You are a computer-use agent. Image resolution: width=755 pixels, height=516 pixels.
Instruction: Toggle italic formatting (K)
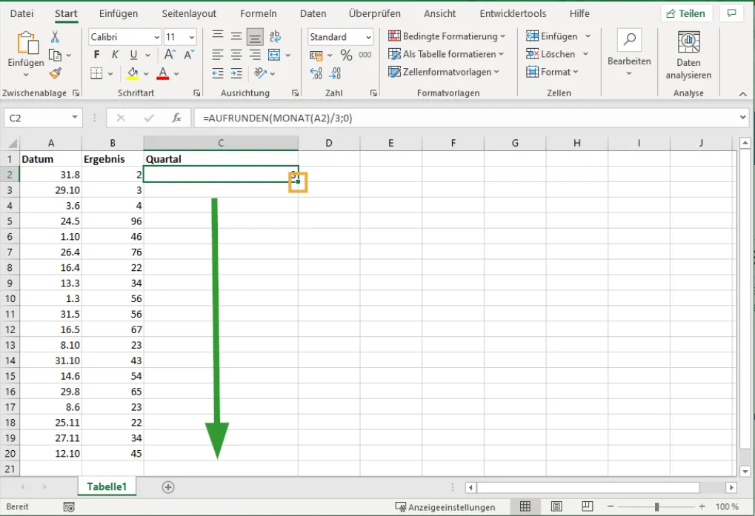115,55
